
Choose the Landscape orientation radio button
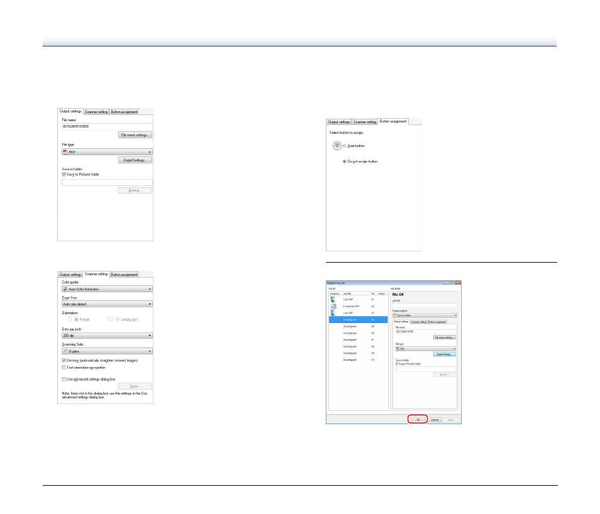[118, 320]
